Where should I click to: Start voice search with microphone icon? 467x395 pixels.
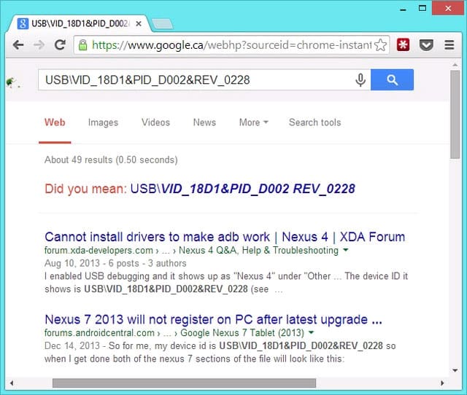click(360, 79)
